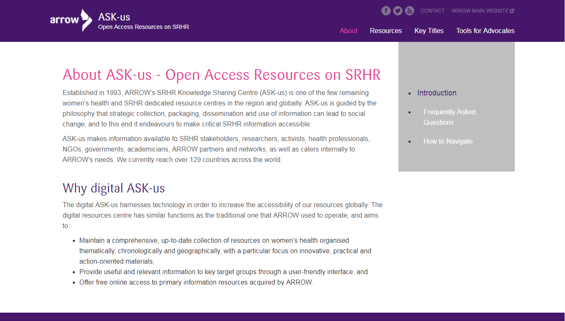Visit the ARROW MAIN WEBSITE link

[480, 11]
